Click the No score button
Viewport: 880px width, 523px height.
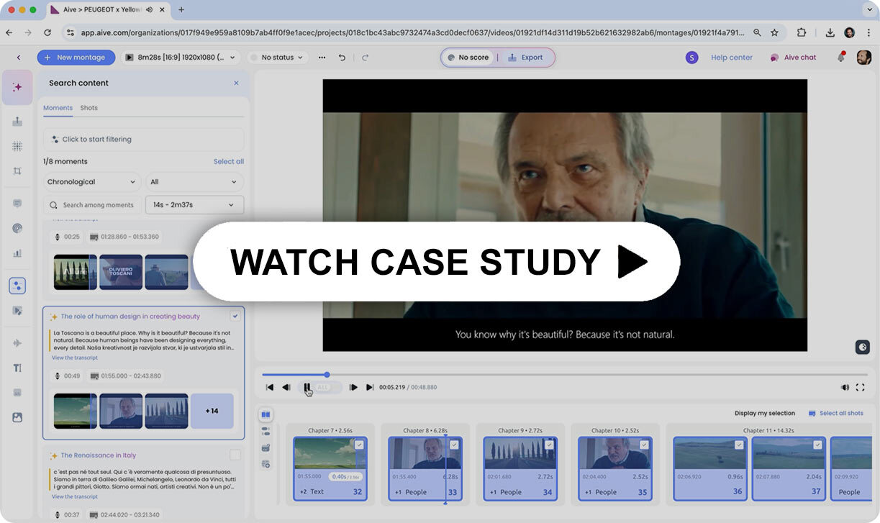click(468, 58)
